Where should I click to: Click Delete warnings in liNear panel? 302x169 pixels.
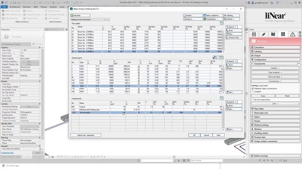(275, 156)
